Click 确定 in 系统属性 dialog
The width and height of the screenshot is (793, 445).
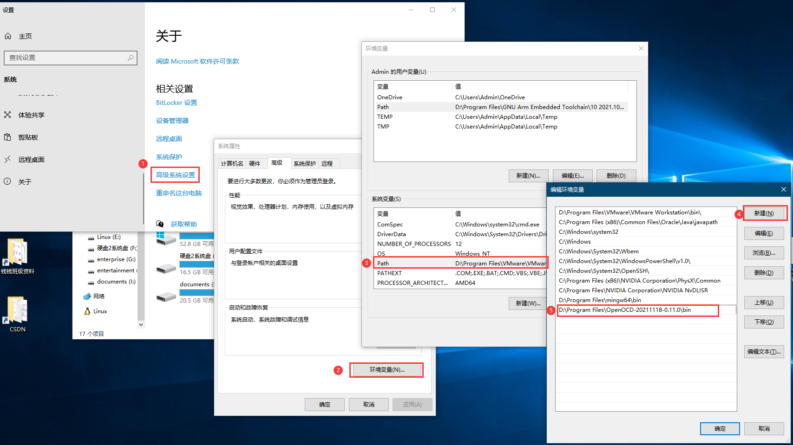coord(325,404)
